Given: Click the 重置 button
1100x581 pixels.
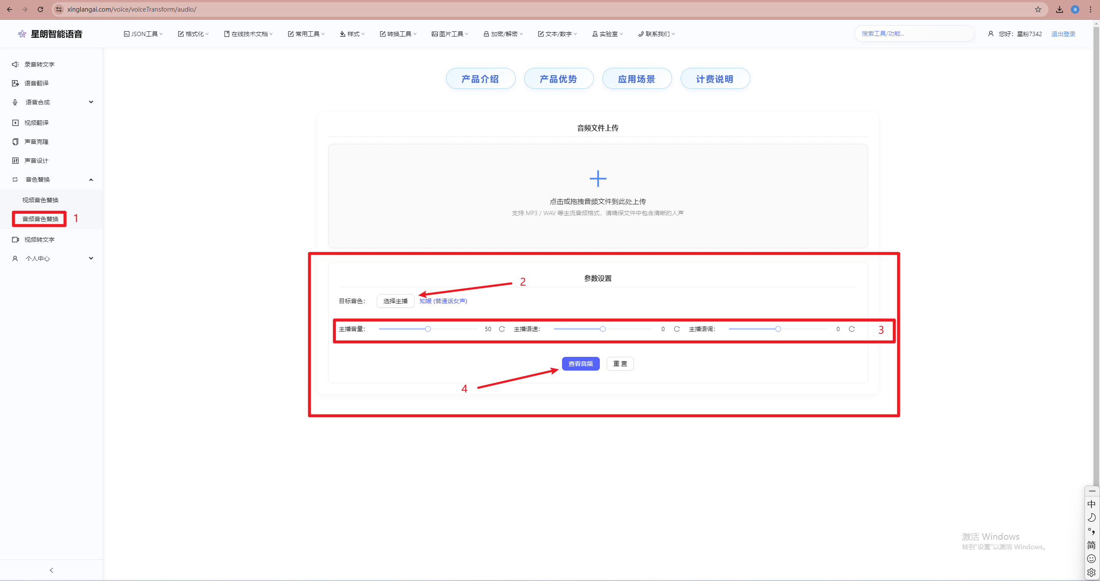Looking at the screenshot, I should click(620, 364).
